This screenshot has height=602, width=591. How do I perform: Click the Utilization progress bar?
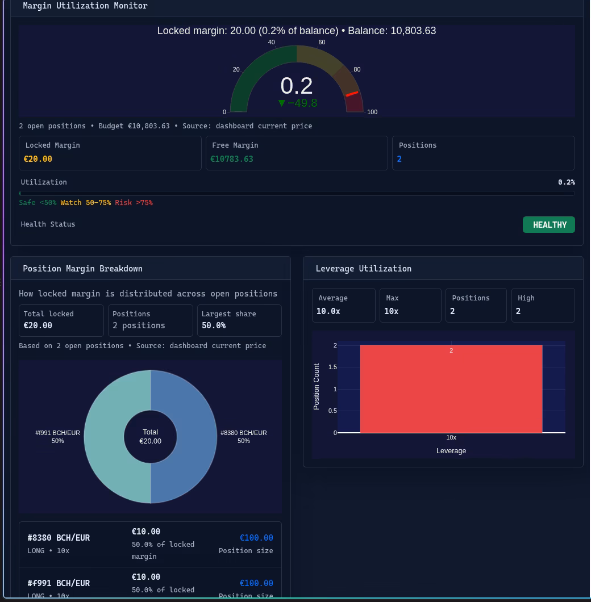coord(297,193)
